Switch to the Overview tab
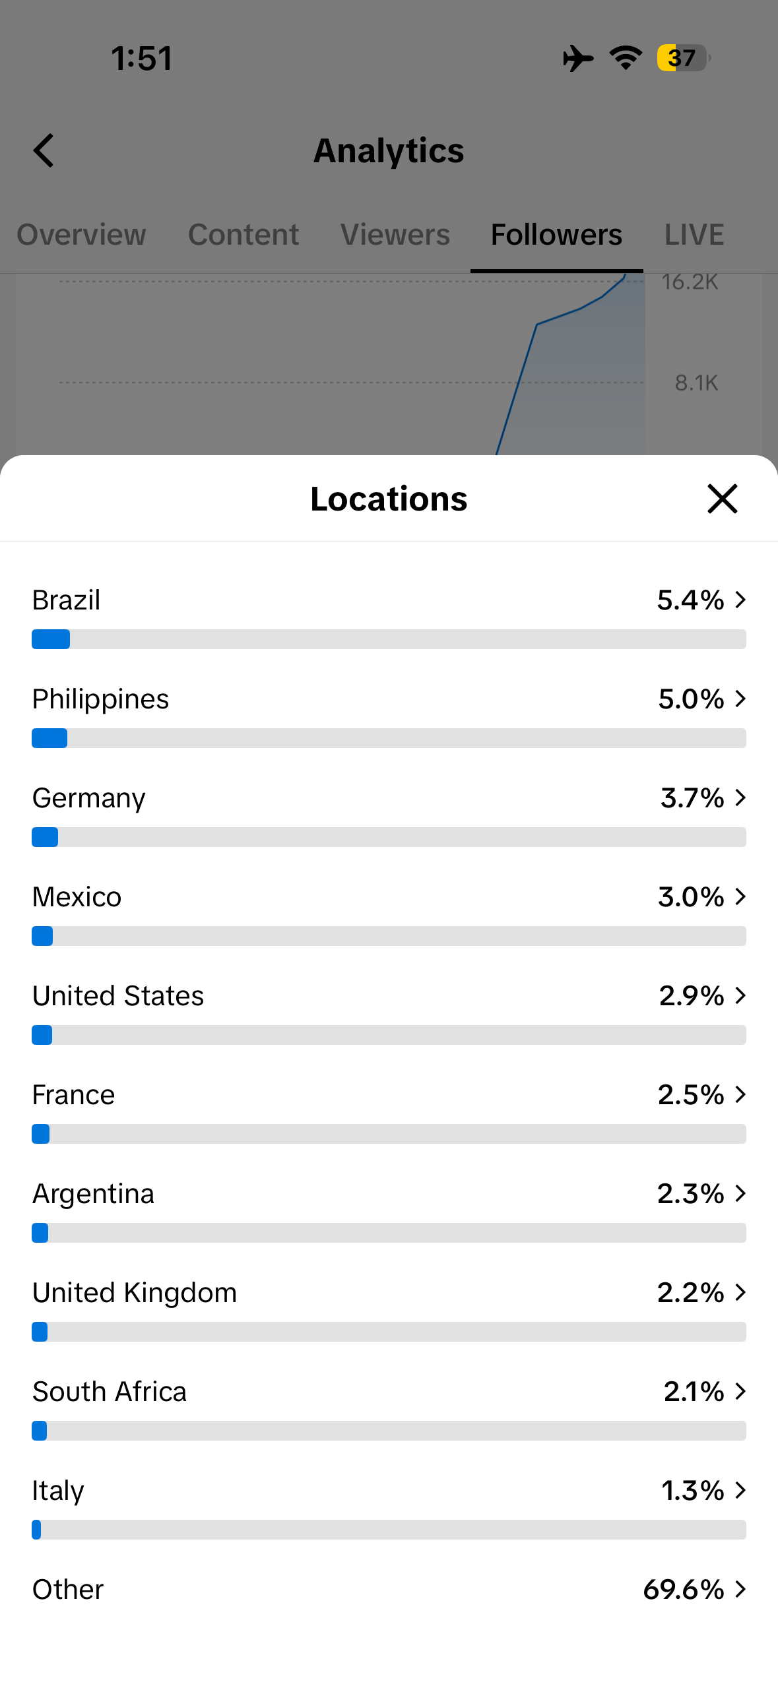The height and width of the screenshot is (1686, 778). point(81,235)
